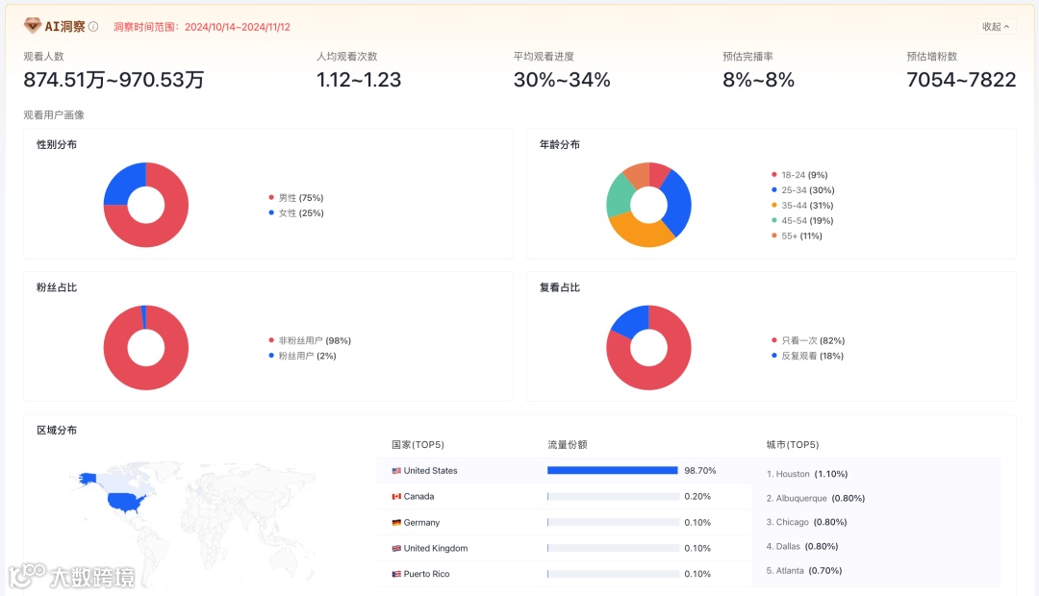Click the 国家(TOP5) column header

(418, 445)
